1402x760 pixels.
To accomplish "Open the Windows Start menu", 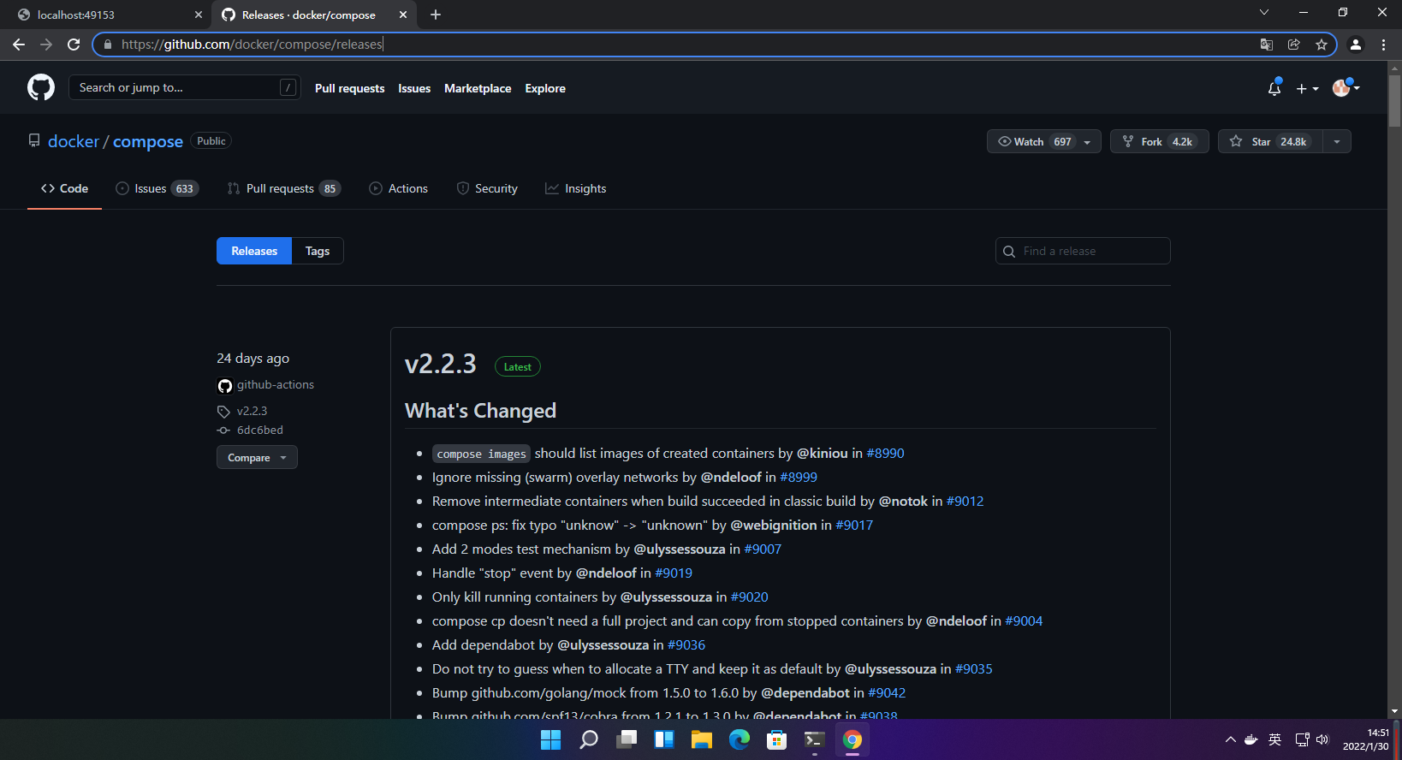I will point(551,739).
